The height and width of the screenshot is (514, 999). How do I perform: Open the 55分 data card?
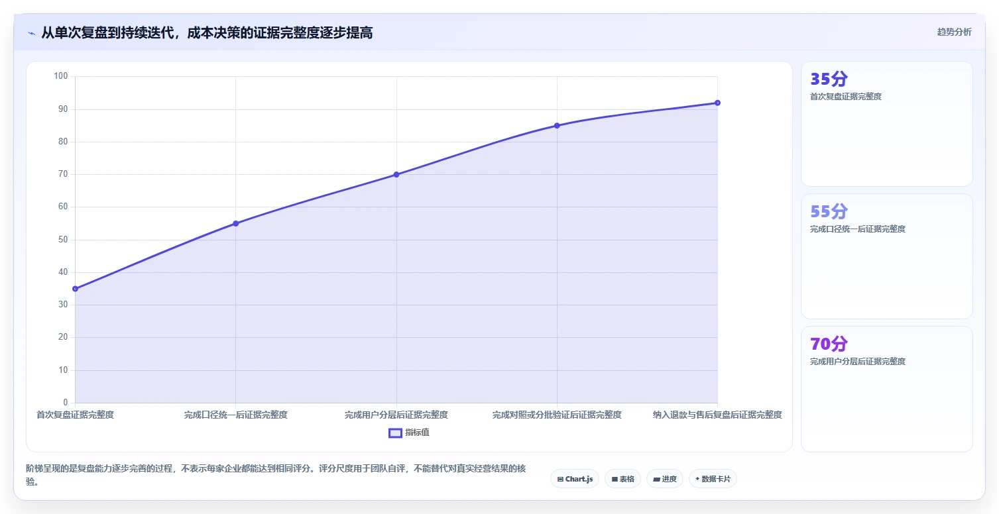[x=887, y=256]
